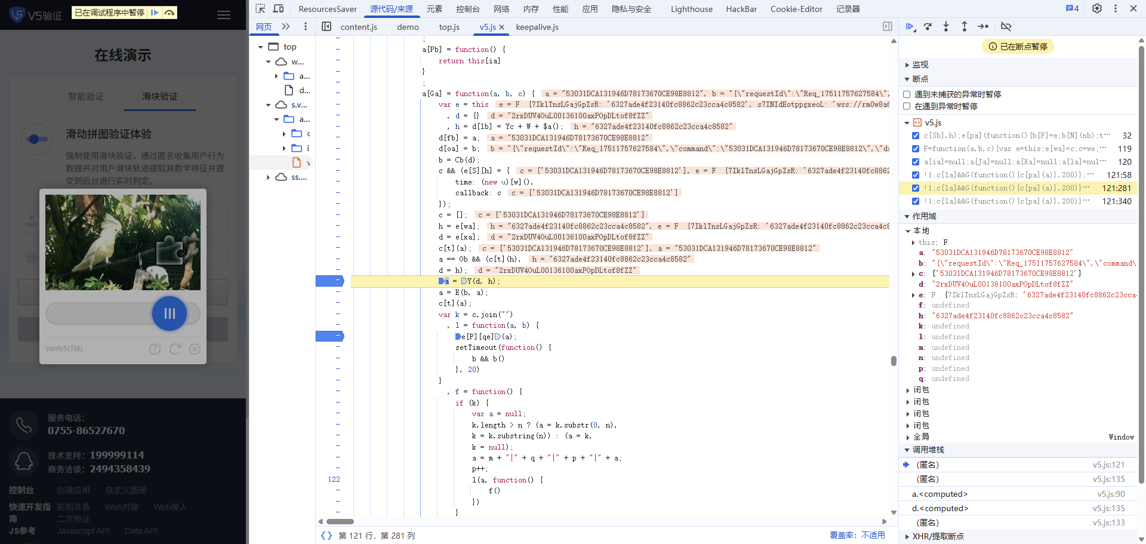This screenshot has width=1146, height=544.
Task: Open the HackBar panel tab
Action: 741,9
